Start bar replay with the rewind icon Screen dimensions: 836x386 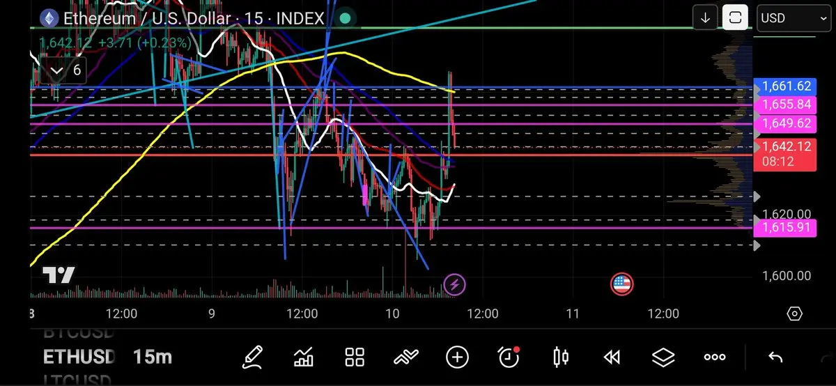[x=612, y=357]
